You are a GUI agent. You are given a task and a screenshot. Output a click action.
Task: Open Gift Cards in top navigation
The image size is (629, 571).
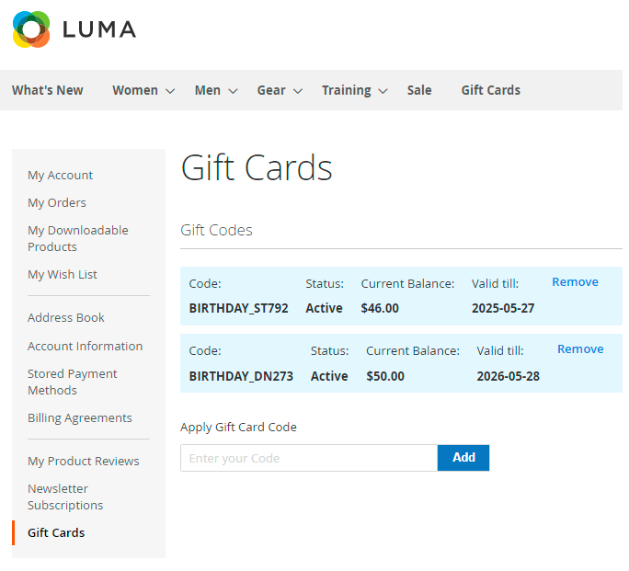point(490,90)
